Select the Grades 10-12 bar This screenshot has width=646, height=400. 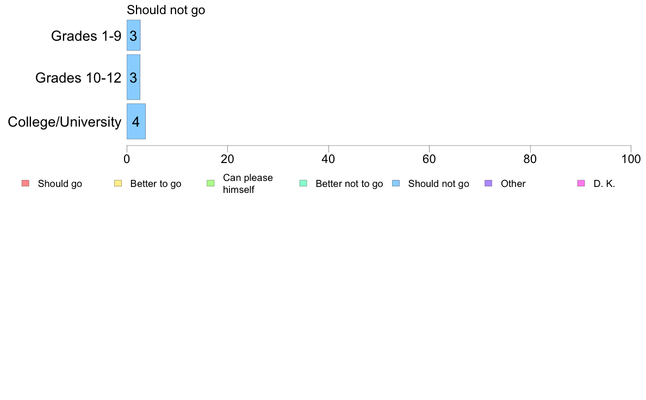click(x=133, y=77)
